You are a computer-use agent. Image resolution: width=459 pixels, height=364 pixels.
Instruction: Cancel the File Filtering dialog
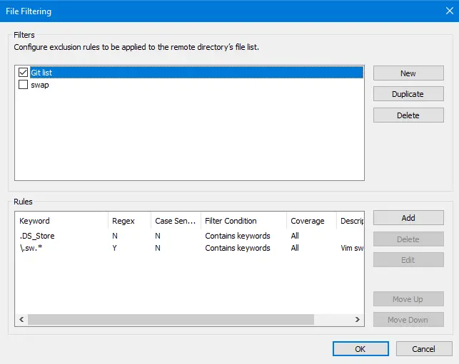(x=424, y=349)
